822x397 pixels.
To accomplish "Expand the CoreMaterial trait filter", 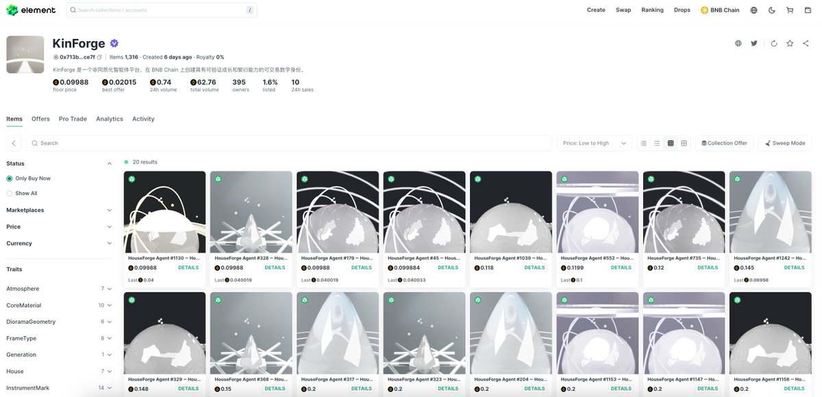I will point(60,305).
